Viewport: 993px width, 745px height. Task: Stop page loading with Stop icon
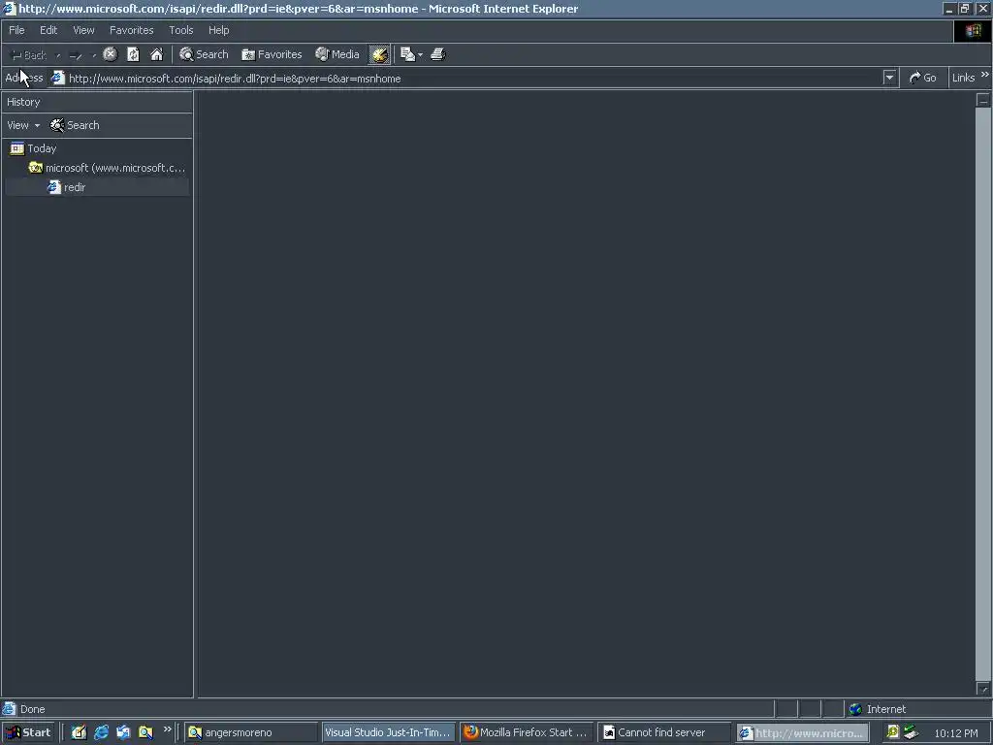point(111,54)
